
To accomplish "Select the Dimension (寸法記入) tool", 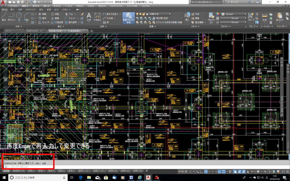I will point(97,17).
